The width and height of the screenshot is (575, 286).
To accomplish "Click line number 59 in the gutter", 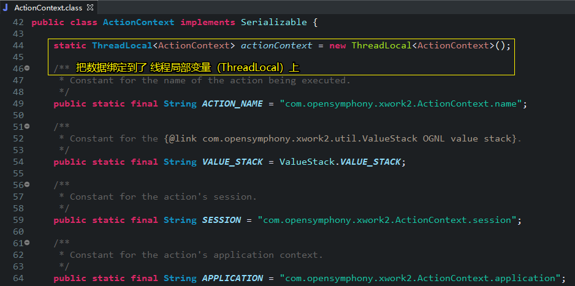I will point(18,220).
